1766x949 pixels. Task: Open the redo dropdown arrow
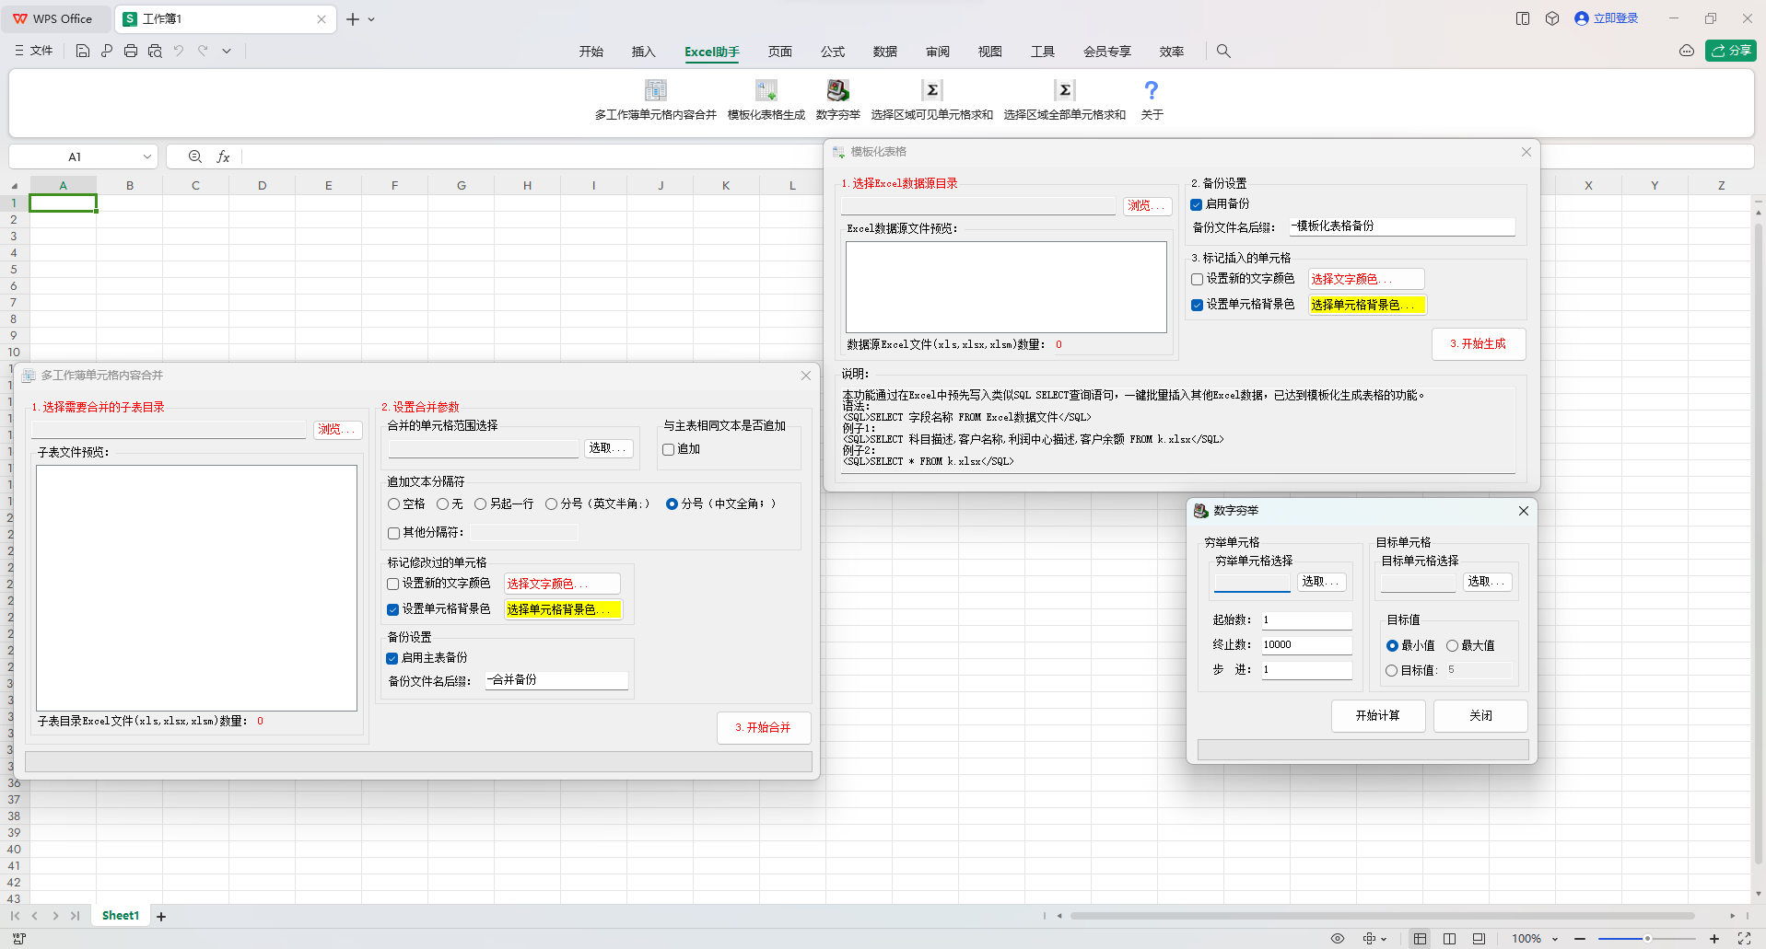226,51
